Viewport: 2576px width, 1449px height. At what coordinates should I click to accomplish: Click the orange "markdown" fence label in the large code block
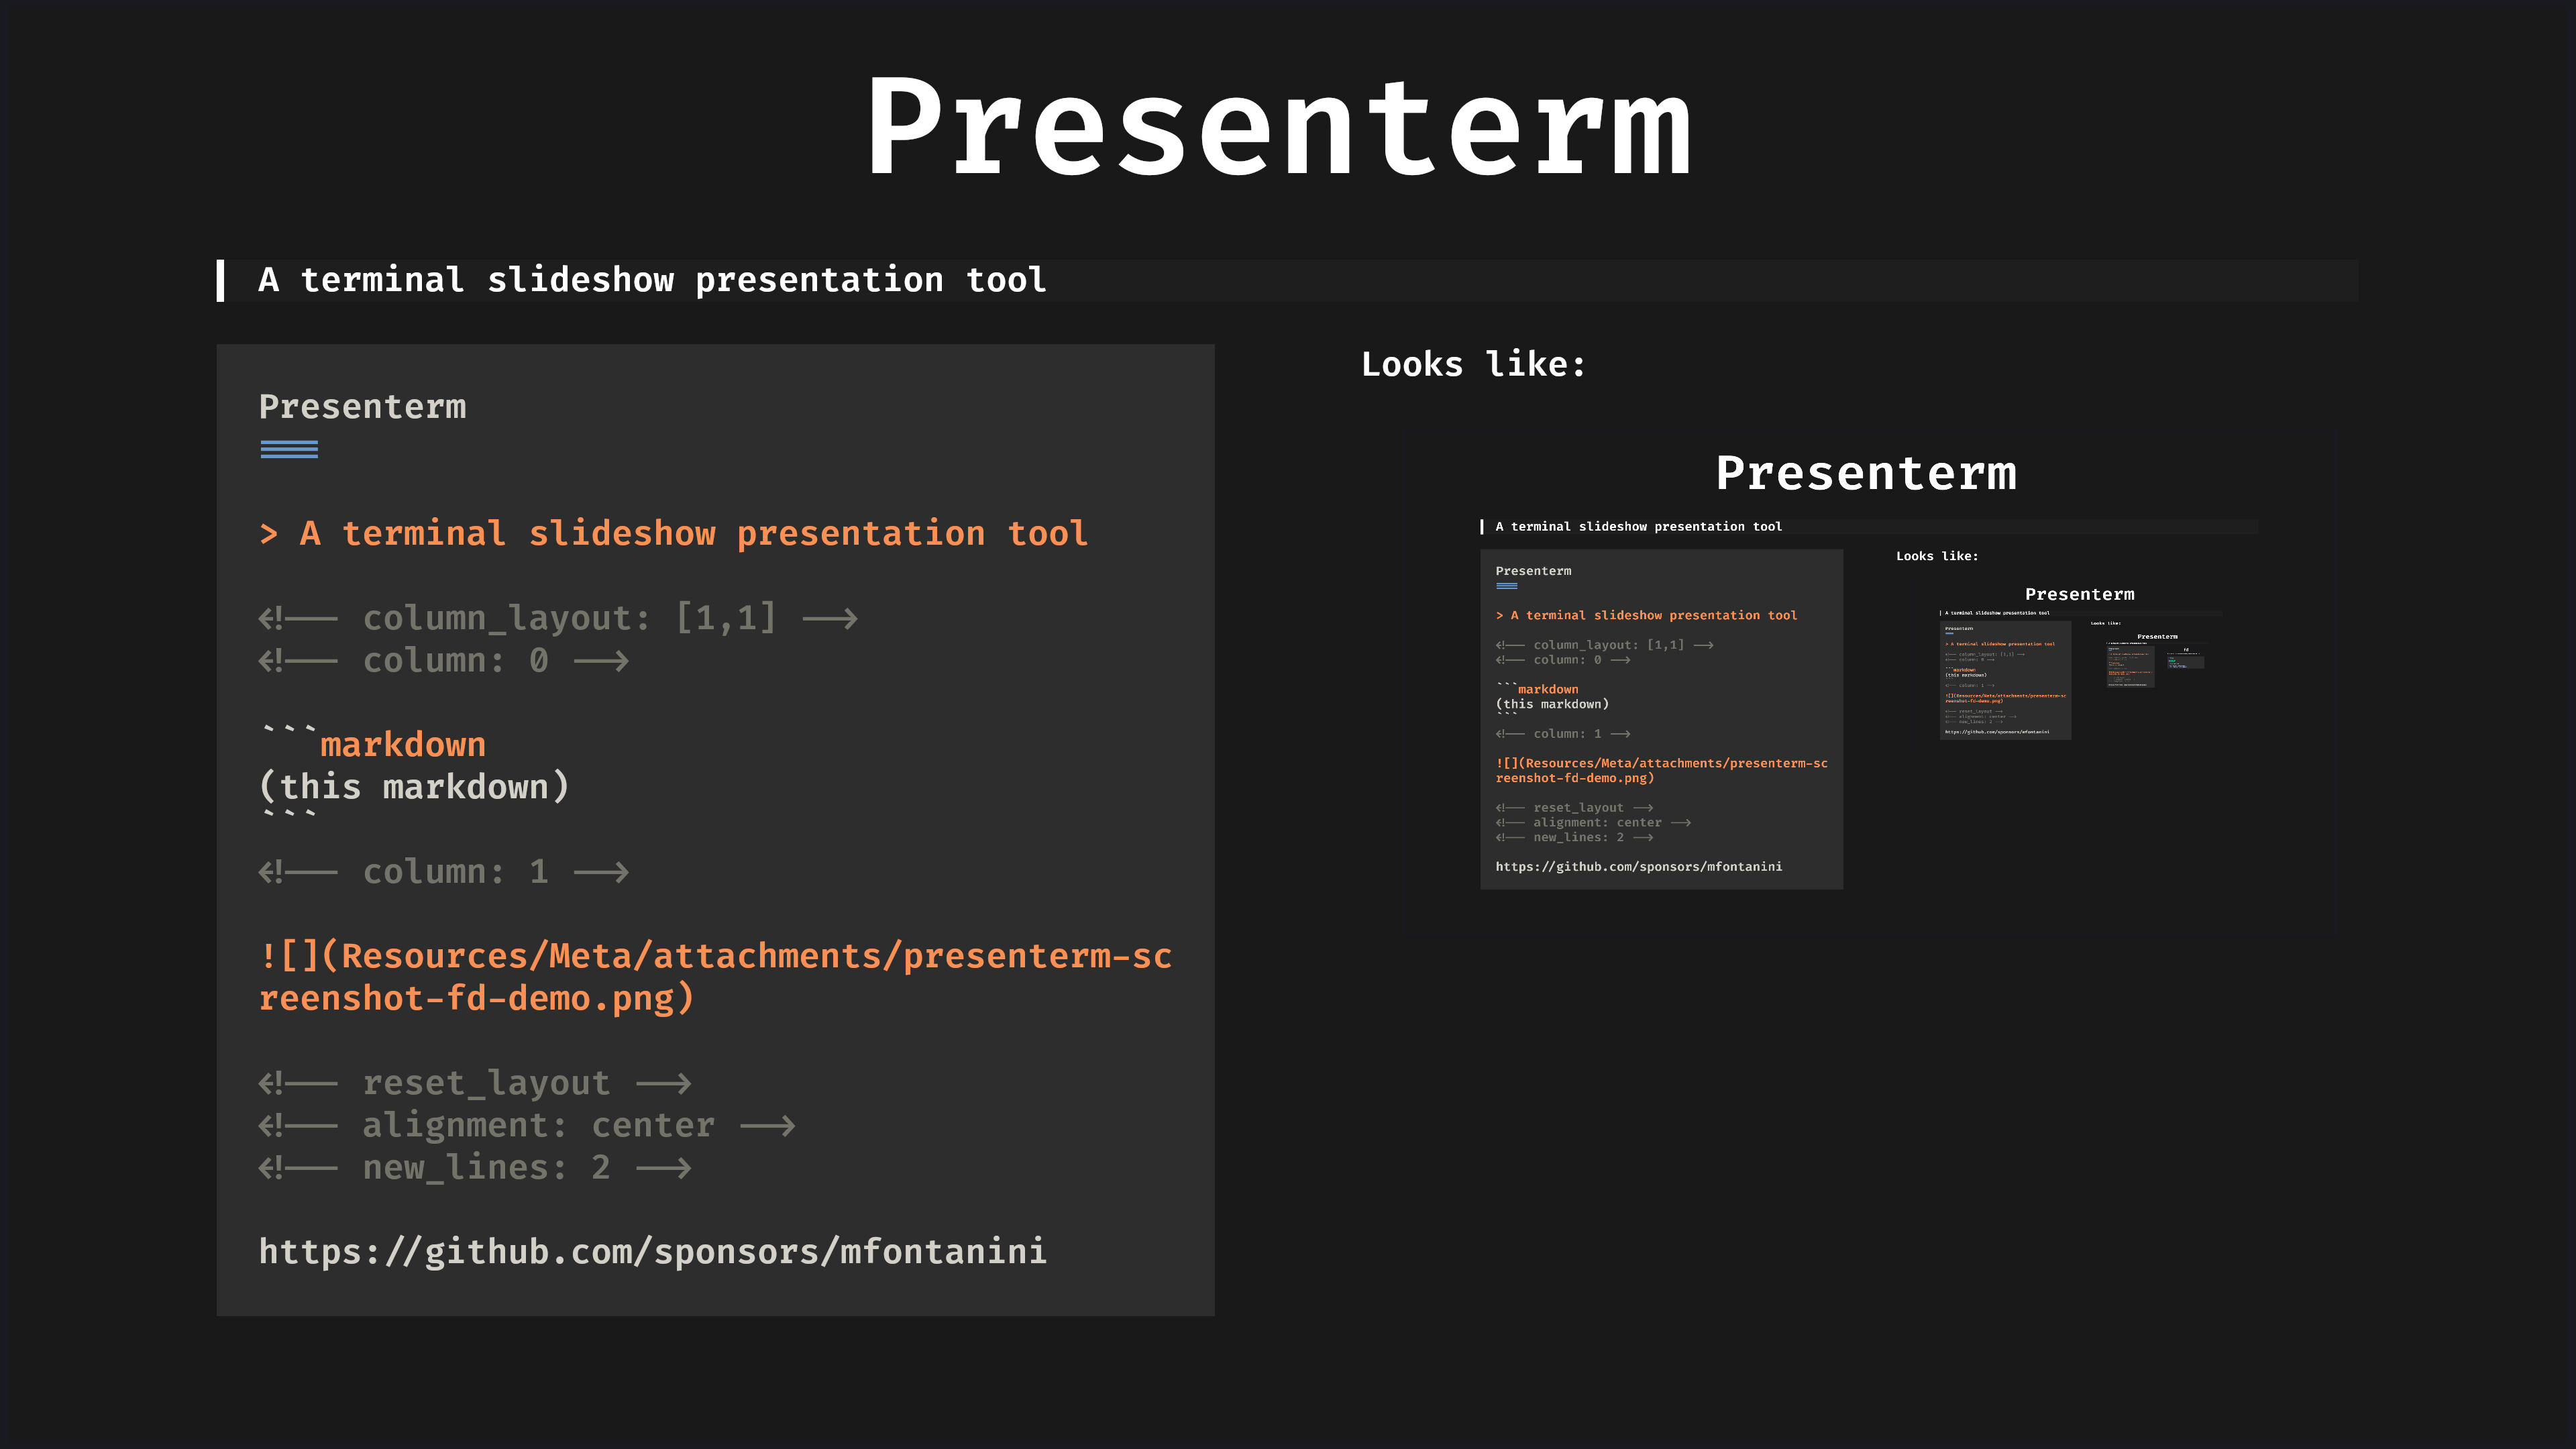[x=403, y=745]
